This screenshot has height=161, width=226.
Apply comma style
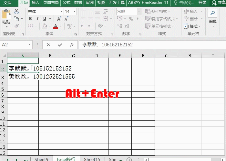tap(138, 18)
